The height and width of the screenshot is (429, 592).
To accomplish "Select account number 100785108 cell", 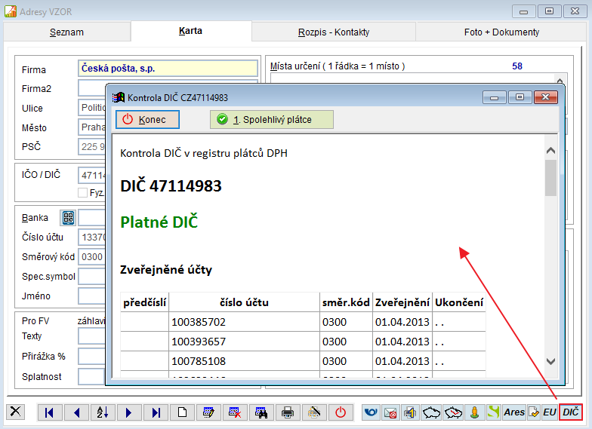I will [x=244, y=361].
